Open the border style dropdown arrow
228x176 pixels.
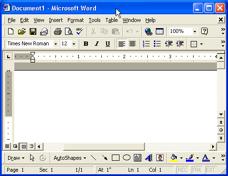(201, 44)
